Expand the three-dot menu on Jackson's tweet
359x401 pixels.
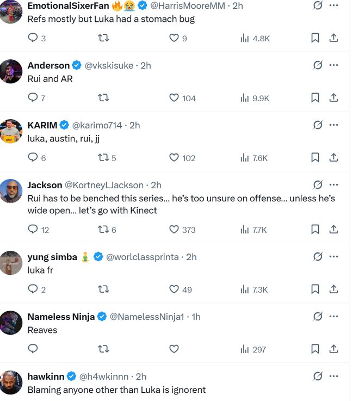pyautogui.click(x=334, y=185)
